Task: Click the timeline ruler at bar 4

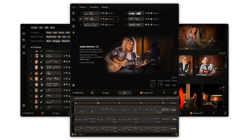Action: click(119, 100)
